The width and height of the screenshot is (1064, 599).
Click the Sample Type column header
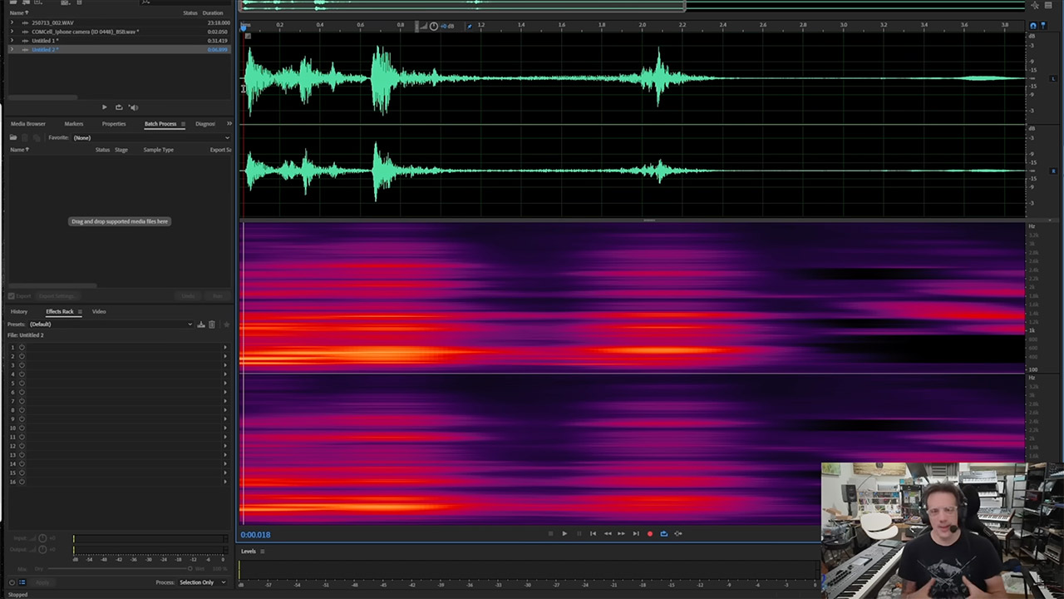tap(158, 150)
